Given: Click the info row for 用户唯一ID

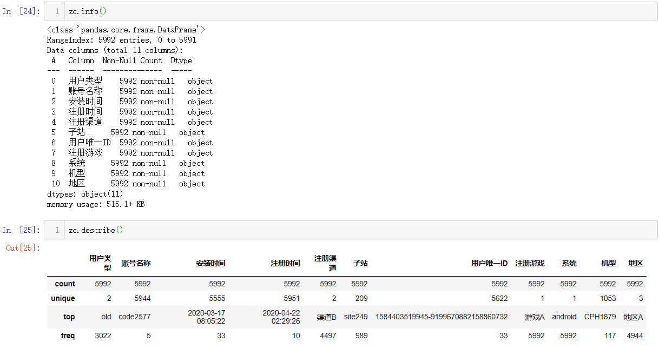Looking at the screenshot, I should click(132, 143).
